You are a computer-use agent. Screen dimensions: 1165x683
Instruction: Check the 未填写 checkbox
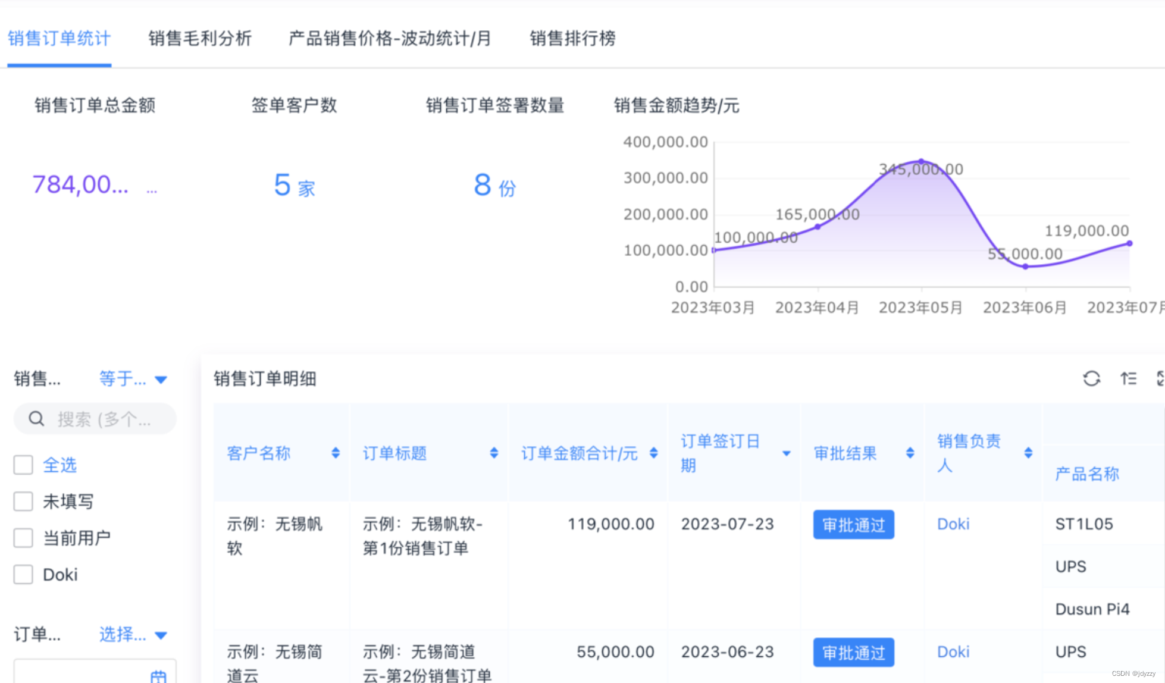tap(23, 502)
